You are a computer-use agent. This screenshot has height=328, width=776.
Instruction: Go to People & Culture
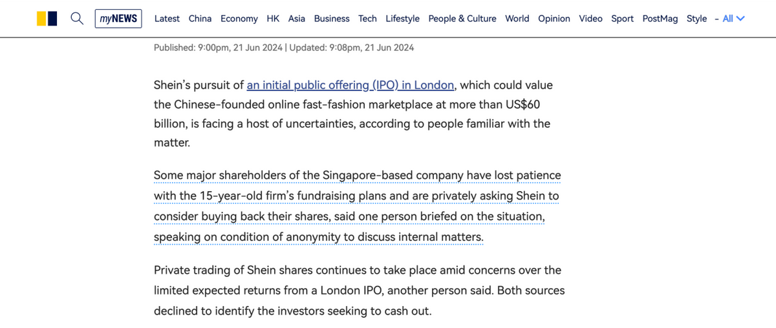[462, 19]
